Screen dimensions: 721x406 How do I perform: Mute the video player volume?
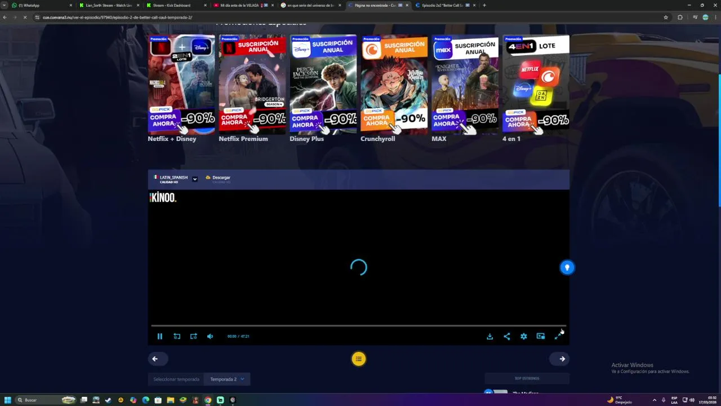pos(210,336)
